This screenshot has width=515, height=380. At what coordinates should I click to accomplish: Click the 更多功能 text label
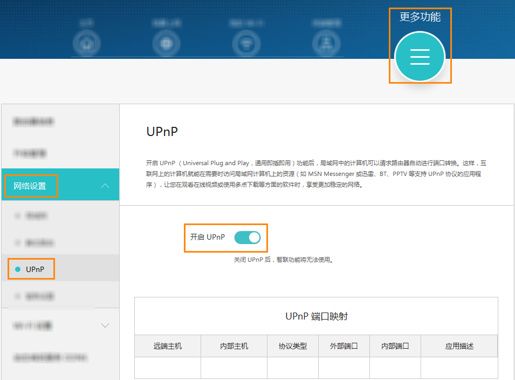(420, 17)
